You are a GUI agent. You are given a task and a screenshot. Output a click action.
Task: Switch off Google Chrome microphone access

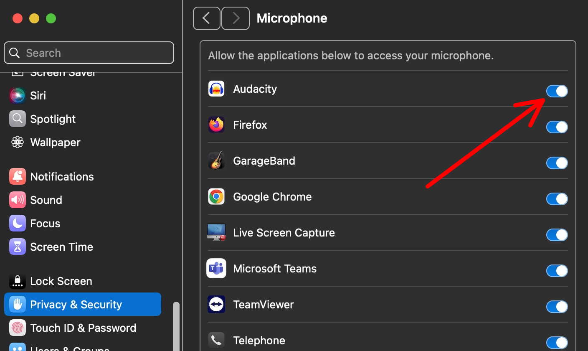click(x=557, y=199)
